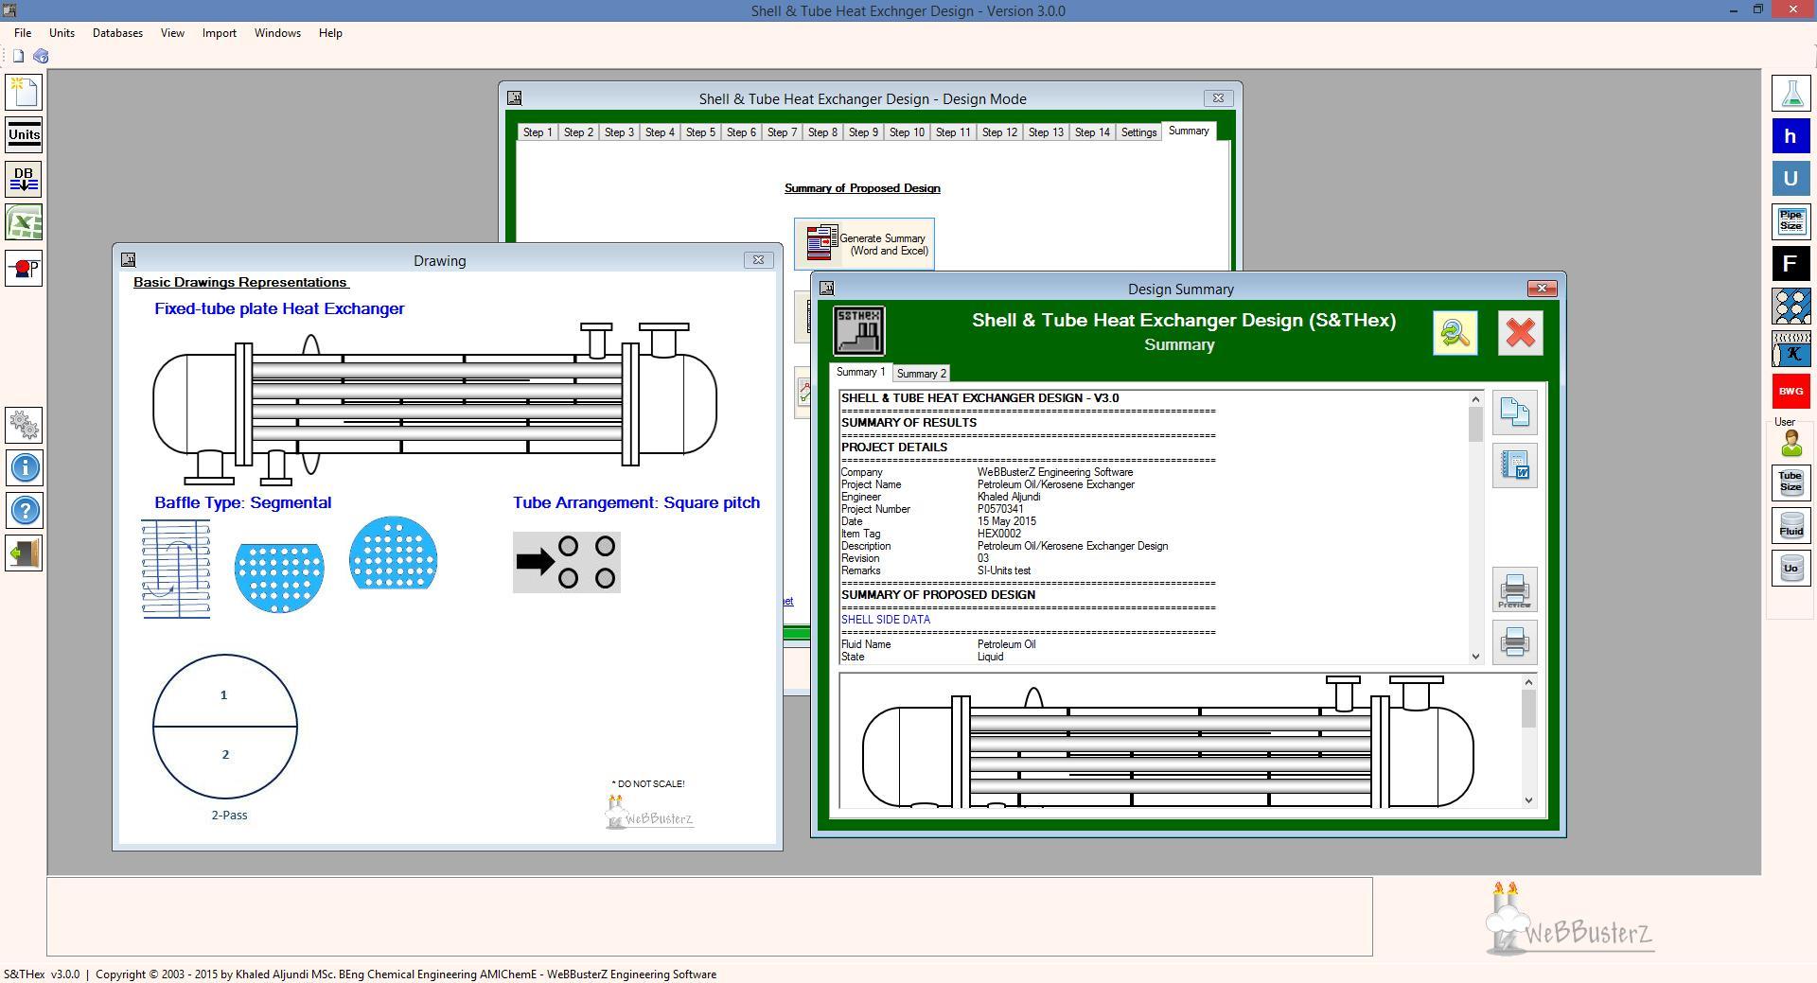1817x983 pixels.
Task: Open the Windows menu
Action: [277, 33]
